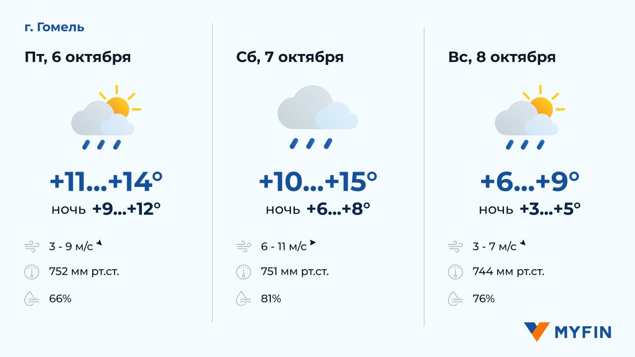
Task: Click the wind icon for Friday
Action: coord(31,246)
